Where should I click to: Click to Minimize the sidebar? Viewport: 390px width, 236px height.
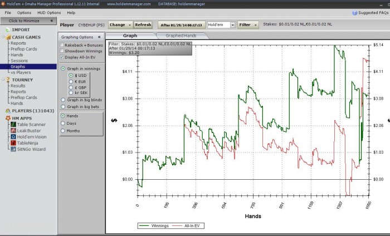[x=28, y=21]
